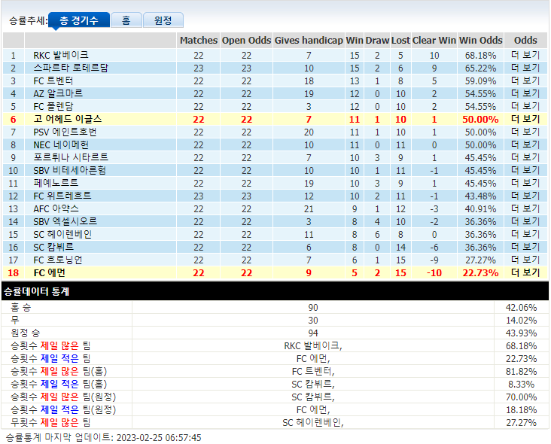
Task: Select team name PSV 에인트호번
Action: coord(65,132)
